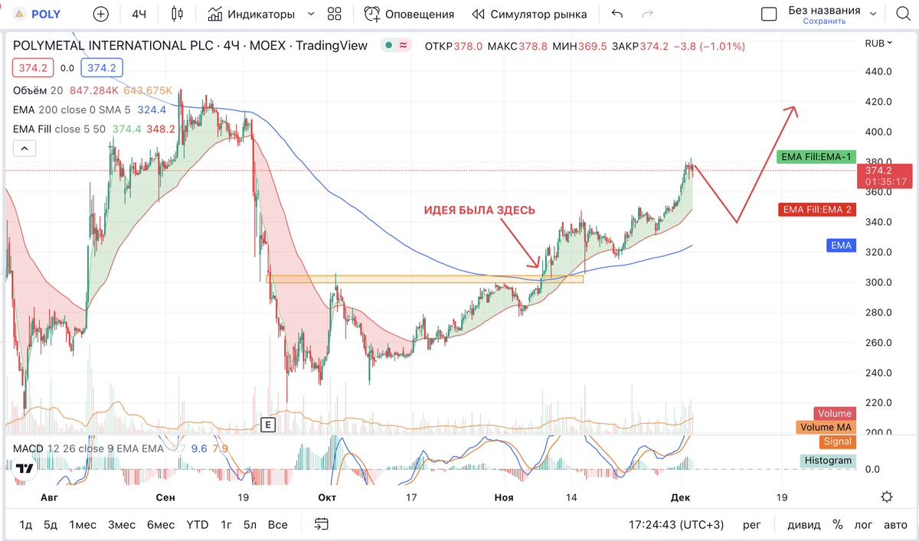
Task: Add a symbol to compare with plus icon
Action: [x=100, y=15]
